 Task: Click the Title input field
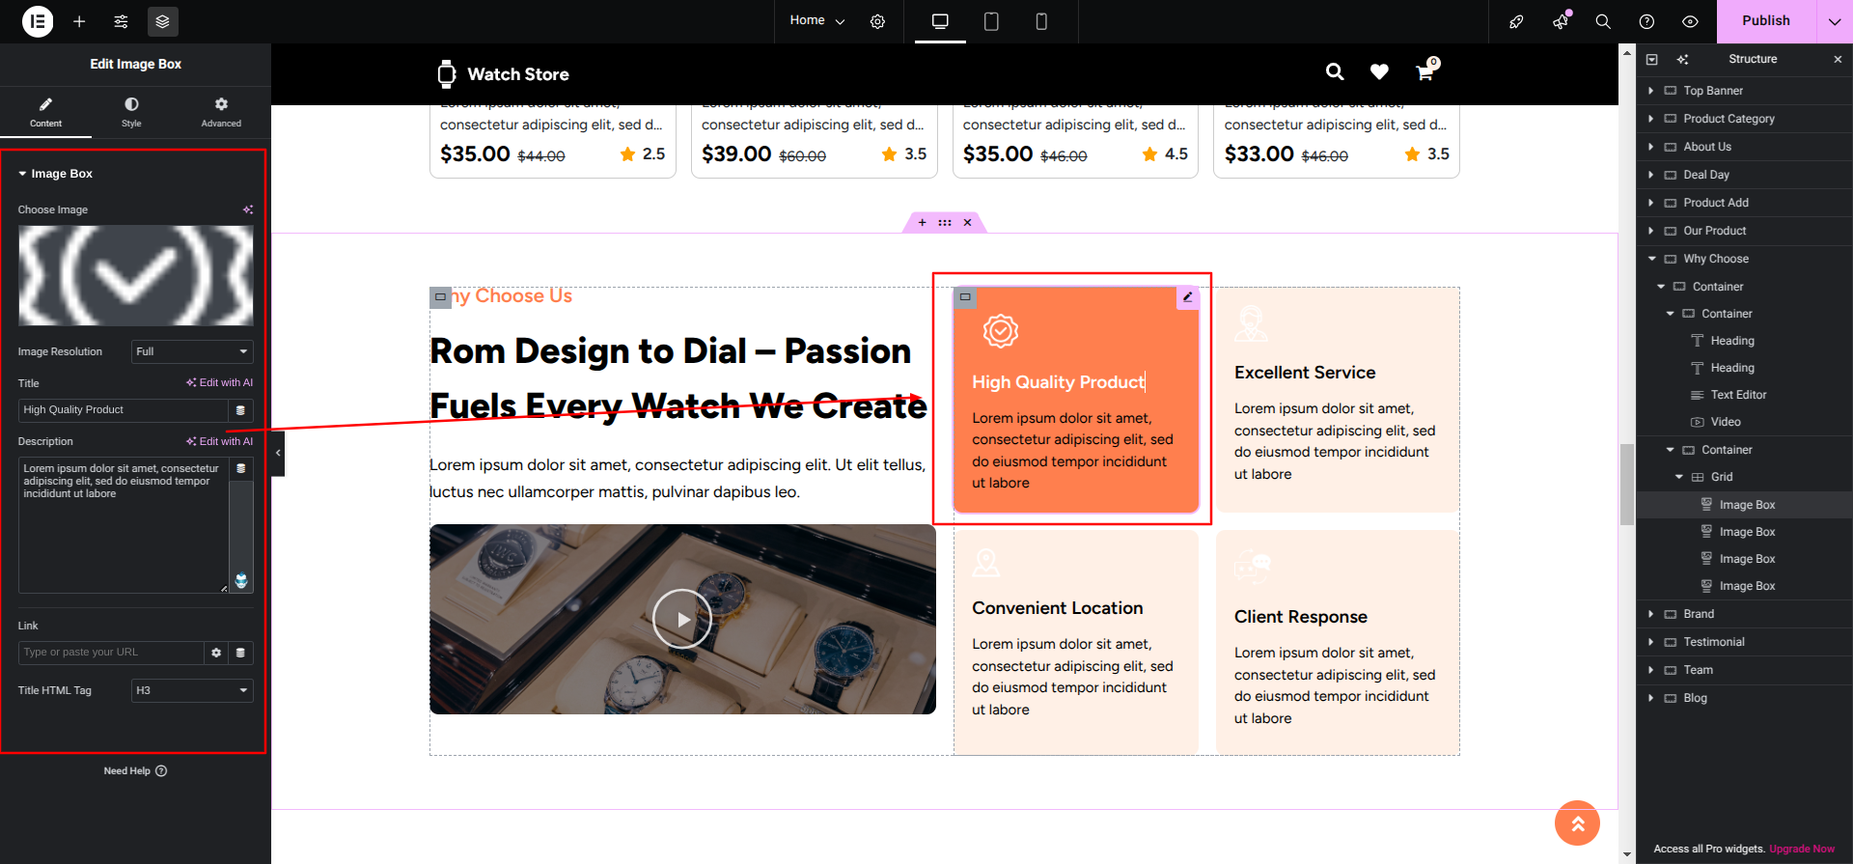pos(123,410)
